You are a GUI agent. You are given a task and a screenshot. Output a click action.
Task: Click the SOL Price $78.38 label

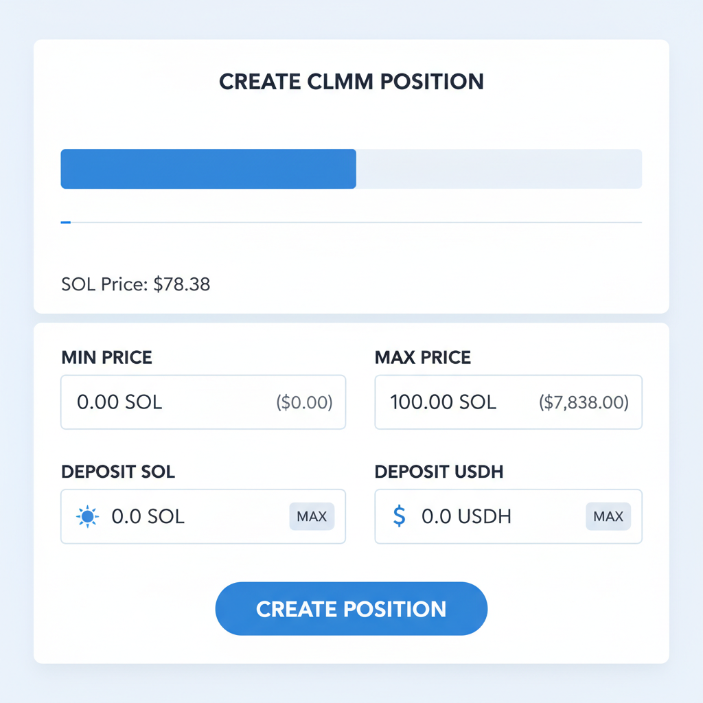click(x=136, y=284)
